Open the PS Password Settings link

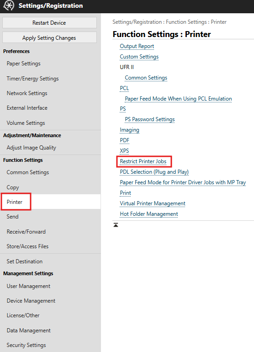[150, 119]
